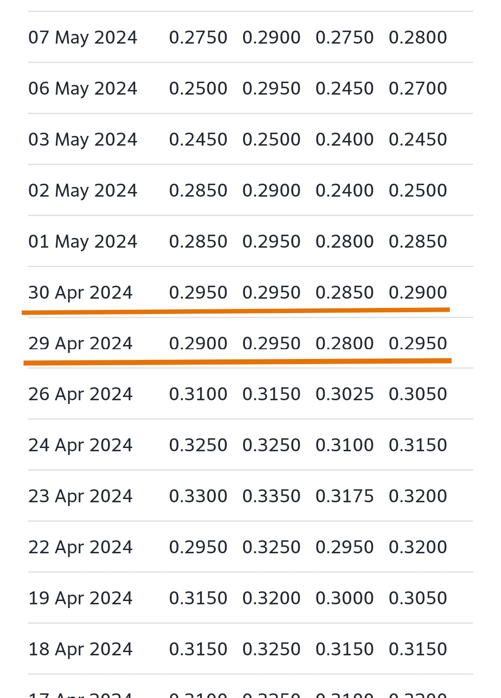Screen dimensions: 501x698
Task: Click the 01 May 2024 date
Action: pyautogui.click(x=83, y=242)
